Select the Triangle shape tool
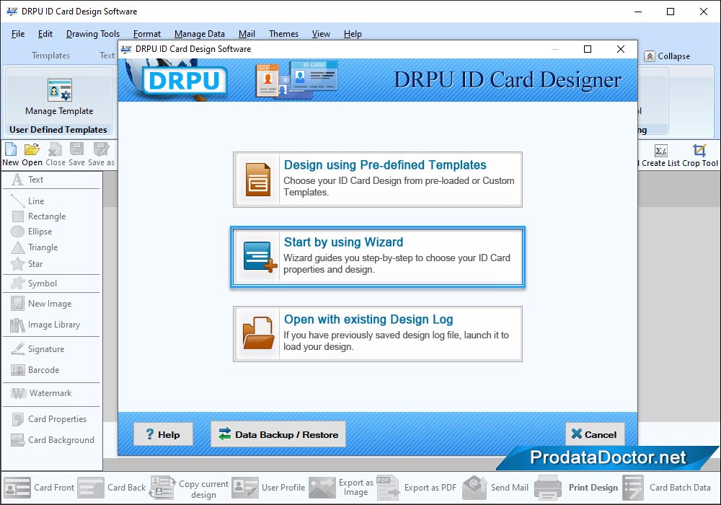The height and width of the screenshot is (505, 721). pos(35,247)
